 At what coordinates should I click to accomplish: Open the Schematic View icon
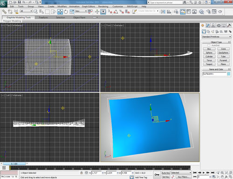[194, 12]
